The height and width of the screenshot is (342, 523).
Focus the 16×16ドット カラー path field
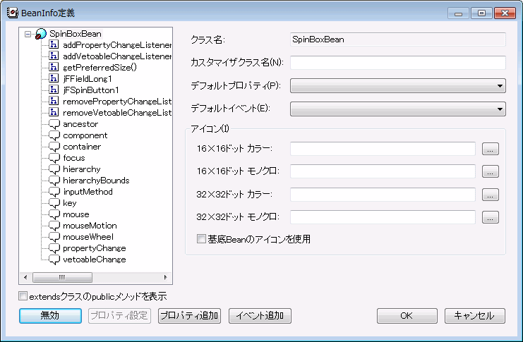(x=383, y=149)
